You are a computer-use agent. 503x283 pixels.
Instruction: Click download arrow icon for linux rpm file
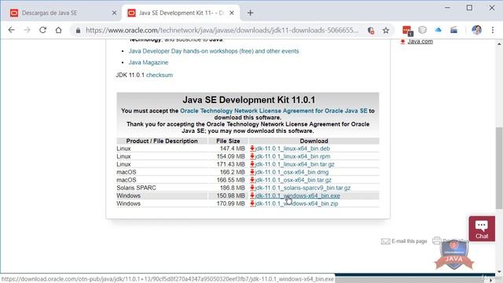point(252,156)
